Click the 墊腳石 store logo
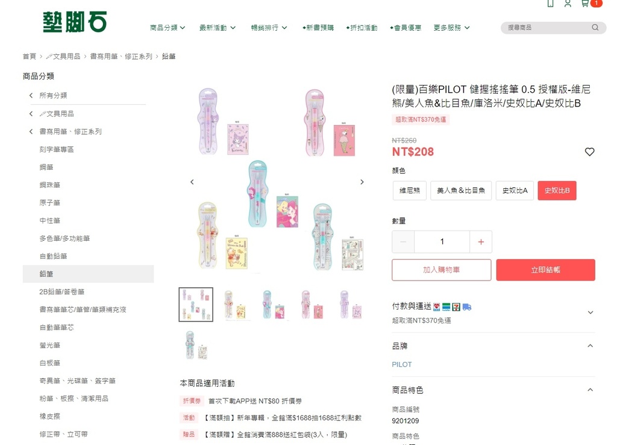This screenshot has width=617, height=445. (75, 22)
